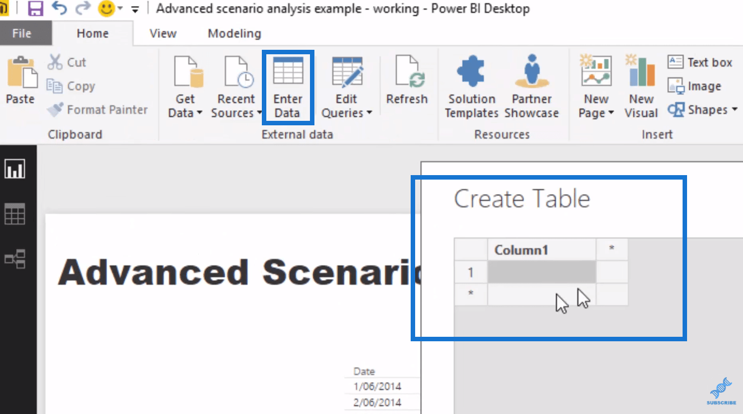The width and height of the screenshot is (743, 414).
Task: Click the add-column asterisk header cell
Action: click(x=612, y=250)
